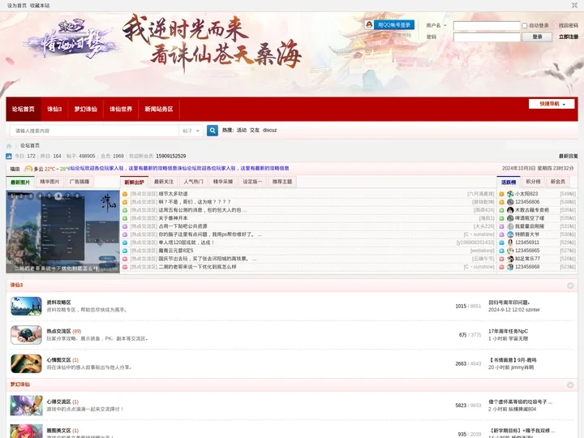This screenshot has height=438, width=584.
Task: Click the 用QQ帐号登录 button
Action: 390,25
